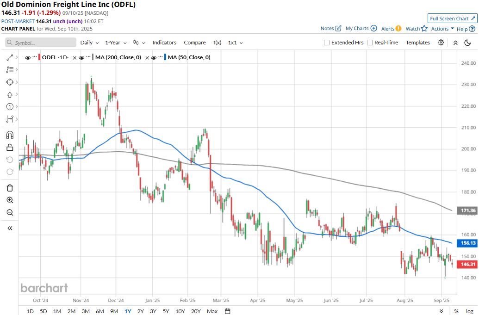Open the Fibonacci/line studies tool
The width and height of the screenshot is (479, 315).
click(10, 69)
